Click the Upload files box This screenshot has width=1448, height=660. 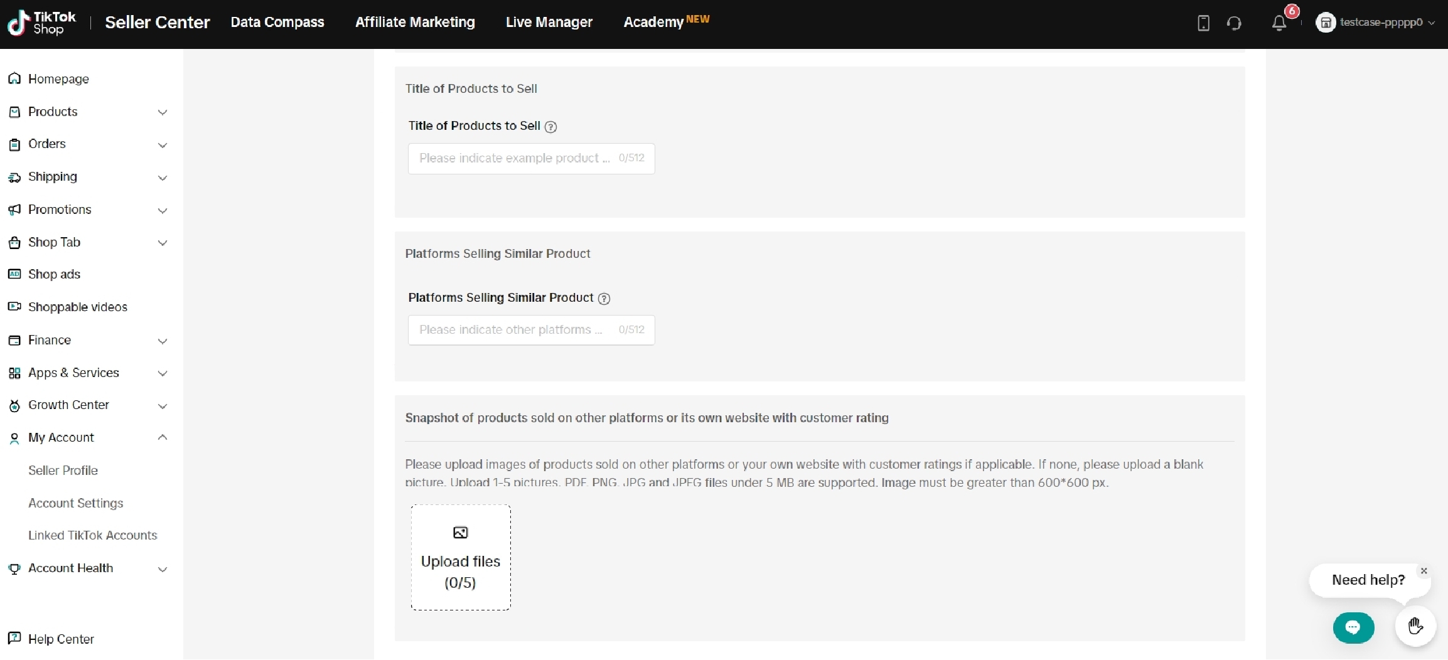coord(461,557)
